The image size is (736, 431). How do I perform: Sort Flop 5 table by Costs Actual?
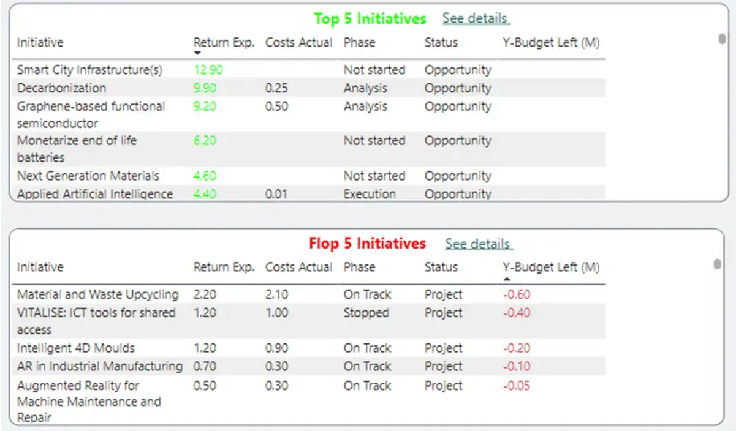[x=298, y=267]
